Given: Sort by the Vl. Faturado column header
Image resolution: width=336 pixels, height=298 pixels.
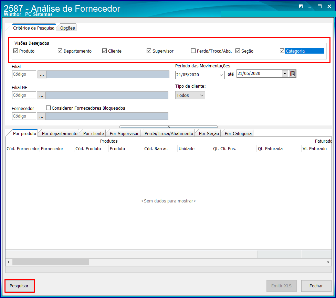Looking at the screenshot, I should tap(316, 149).
